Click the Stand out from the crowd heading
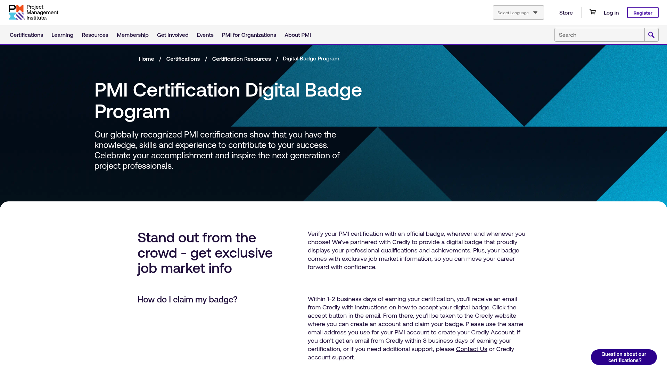This screenshot has width=667, height=375. 205,253
